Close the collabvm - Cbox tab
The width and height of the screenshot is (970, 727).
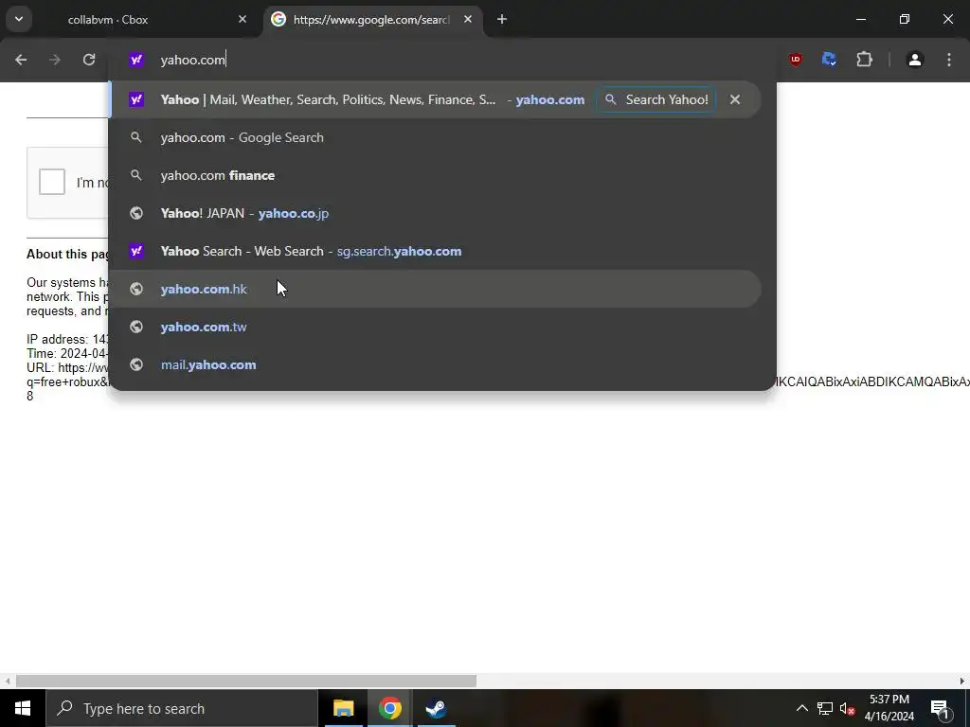(x=242, y=20)
